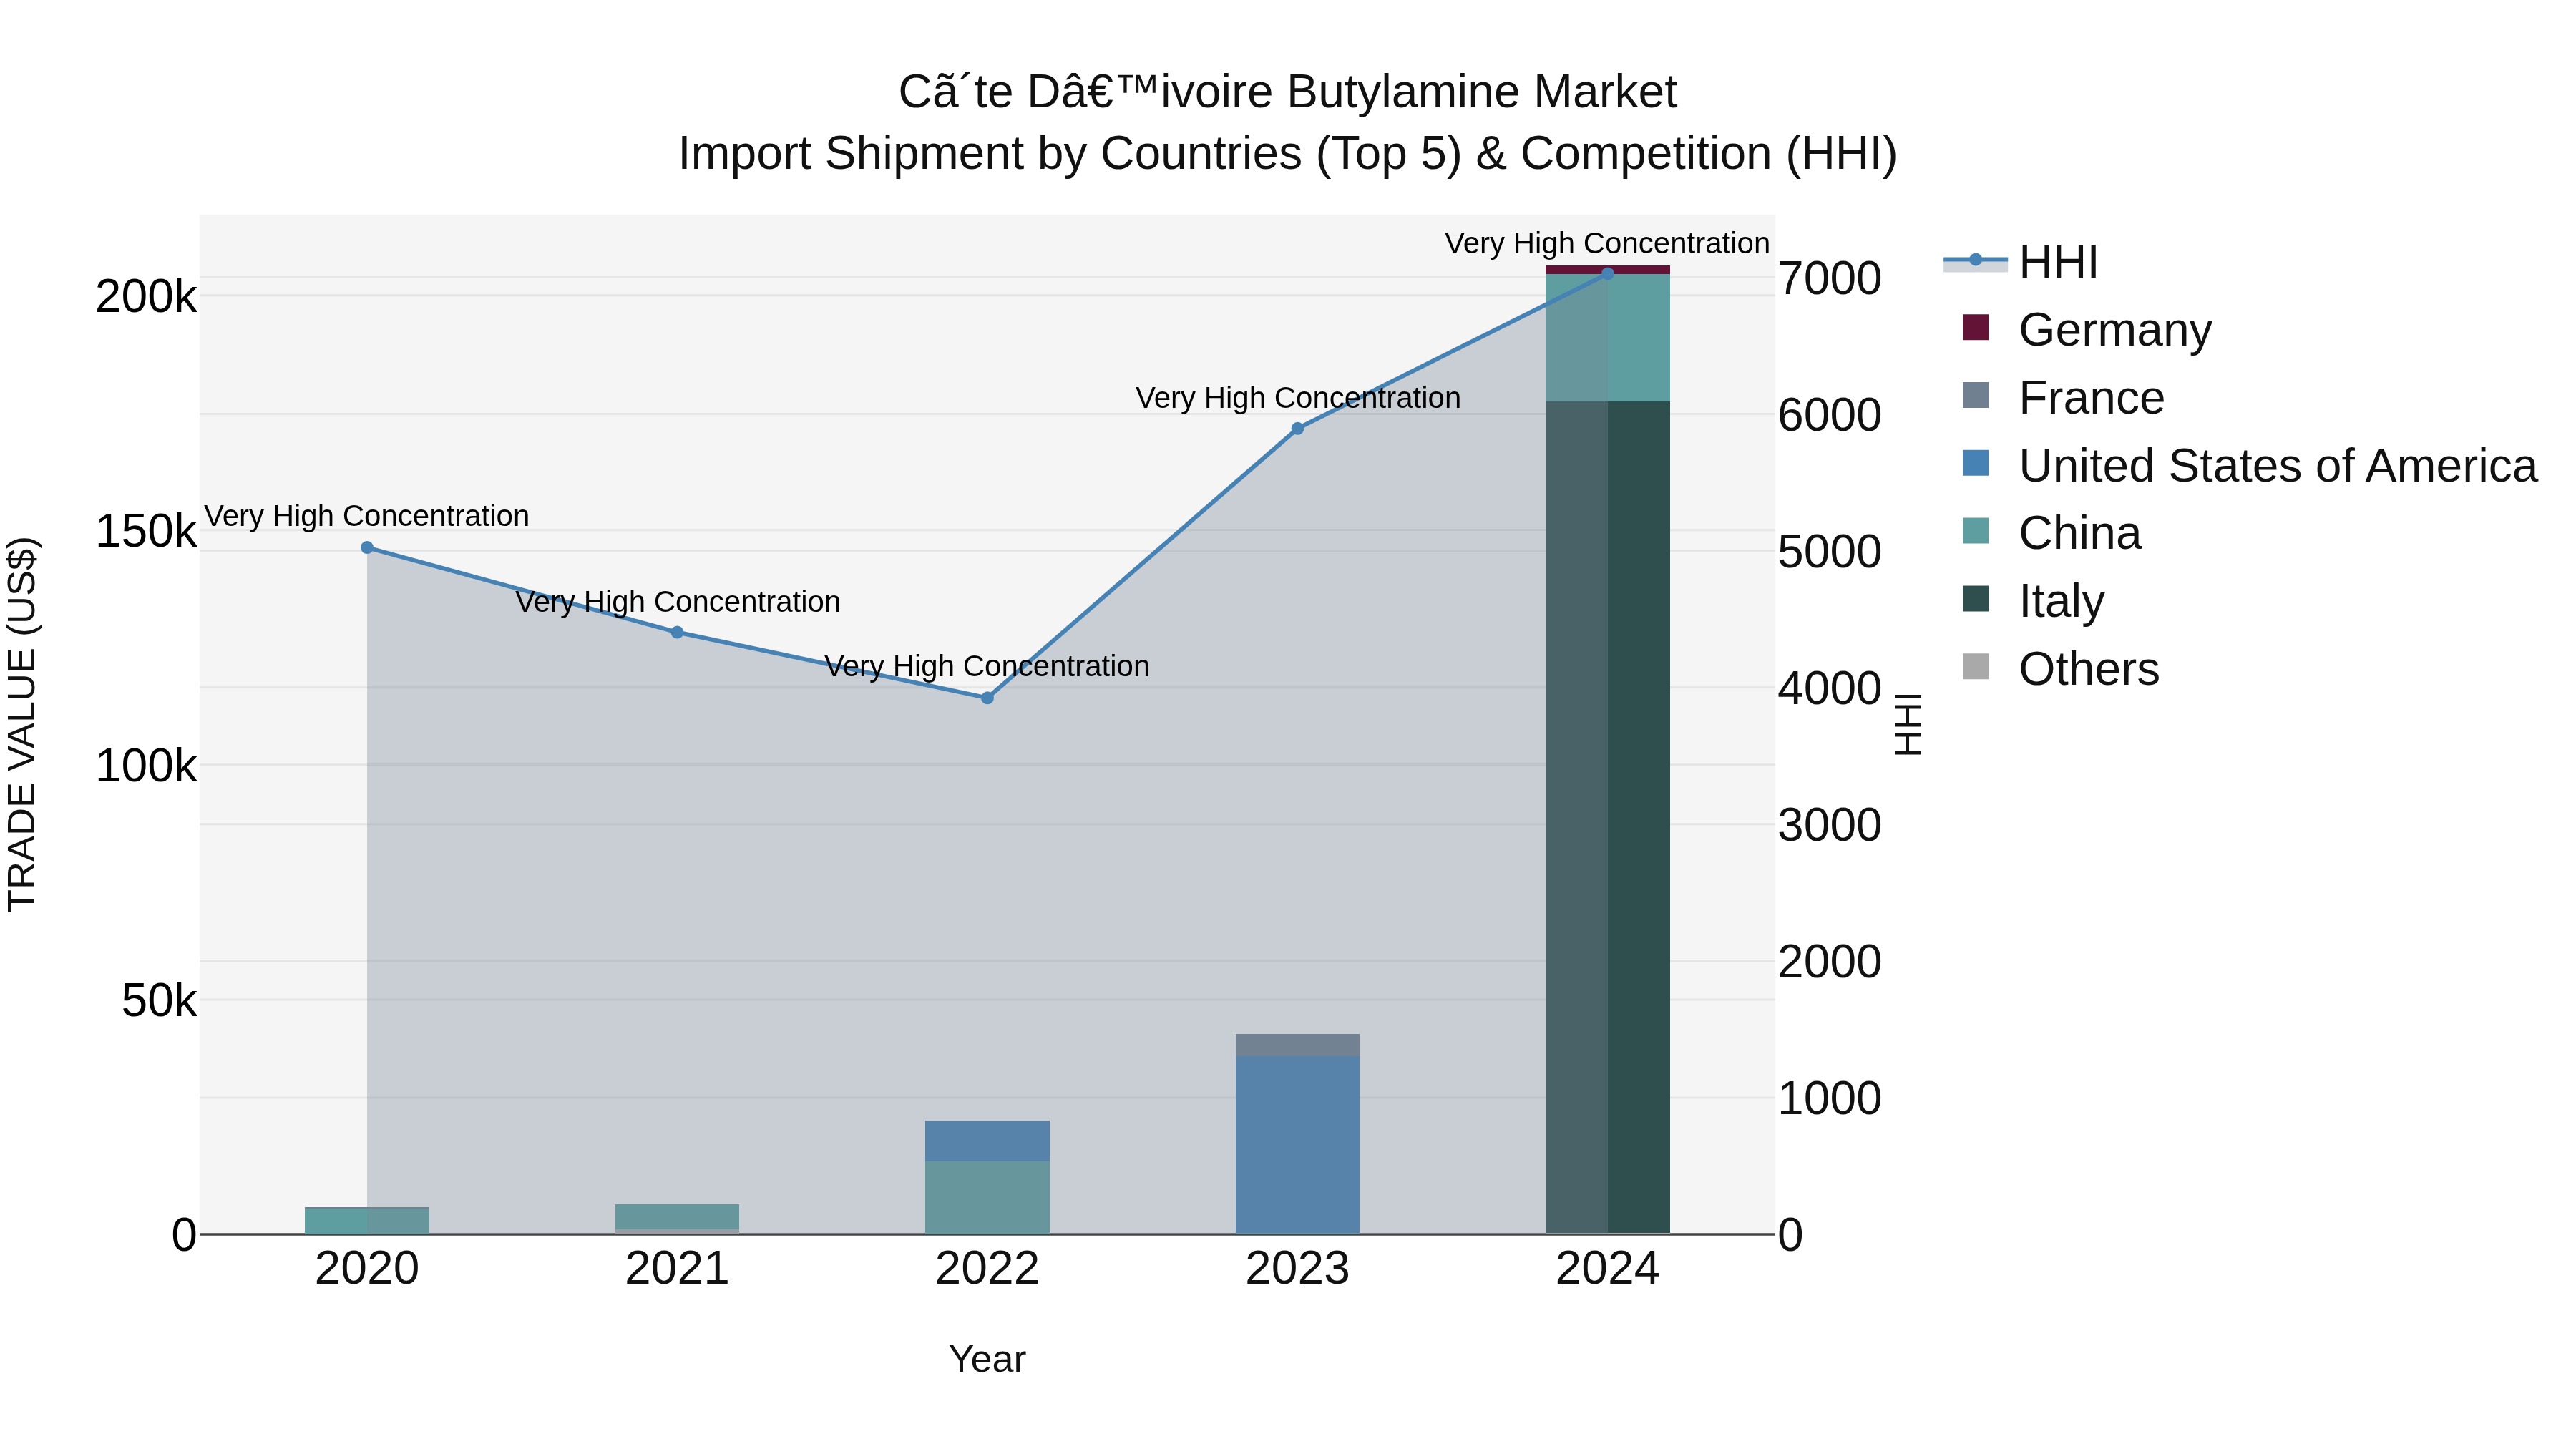Click the 7000 right axis tick
The height and width of the screenshot is (1449, 2576).
[1830, 278]
